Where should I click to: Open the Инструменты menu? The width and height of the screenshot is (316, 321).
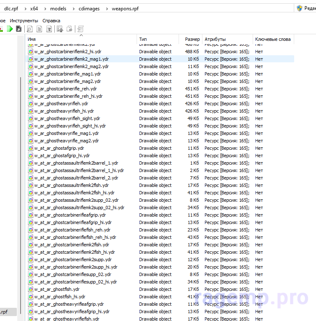24,21
